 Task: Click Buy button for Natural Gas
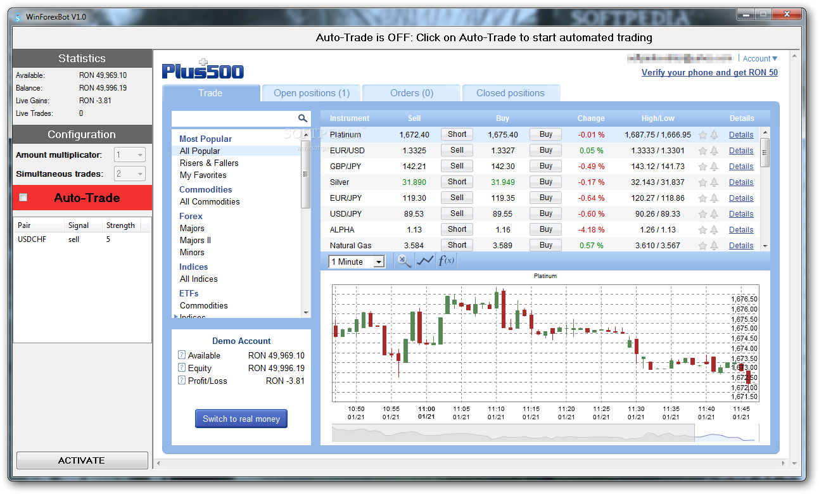pos(546,245)
